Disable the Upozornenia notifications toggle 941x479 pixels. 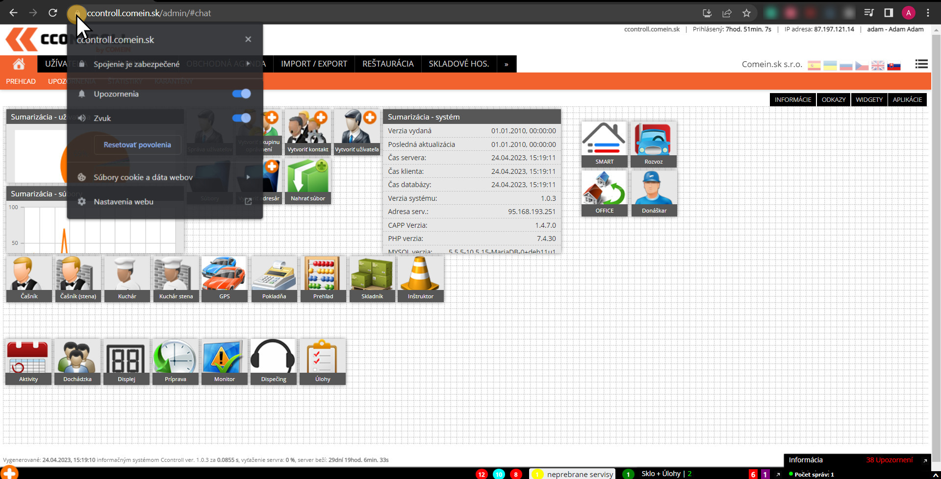click(x=241, y=94)
